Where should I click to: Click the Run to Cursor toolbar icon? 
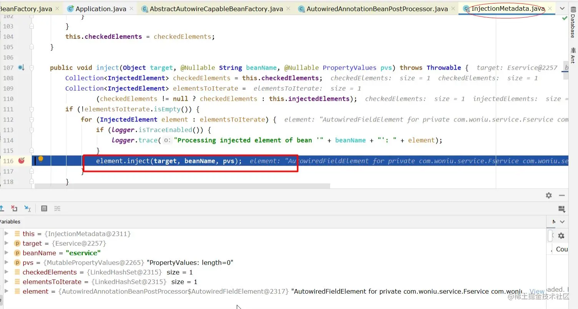27,208
